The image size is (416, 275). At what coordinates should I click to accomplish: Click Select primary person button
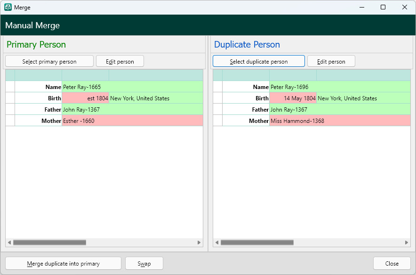pos(49,61)
